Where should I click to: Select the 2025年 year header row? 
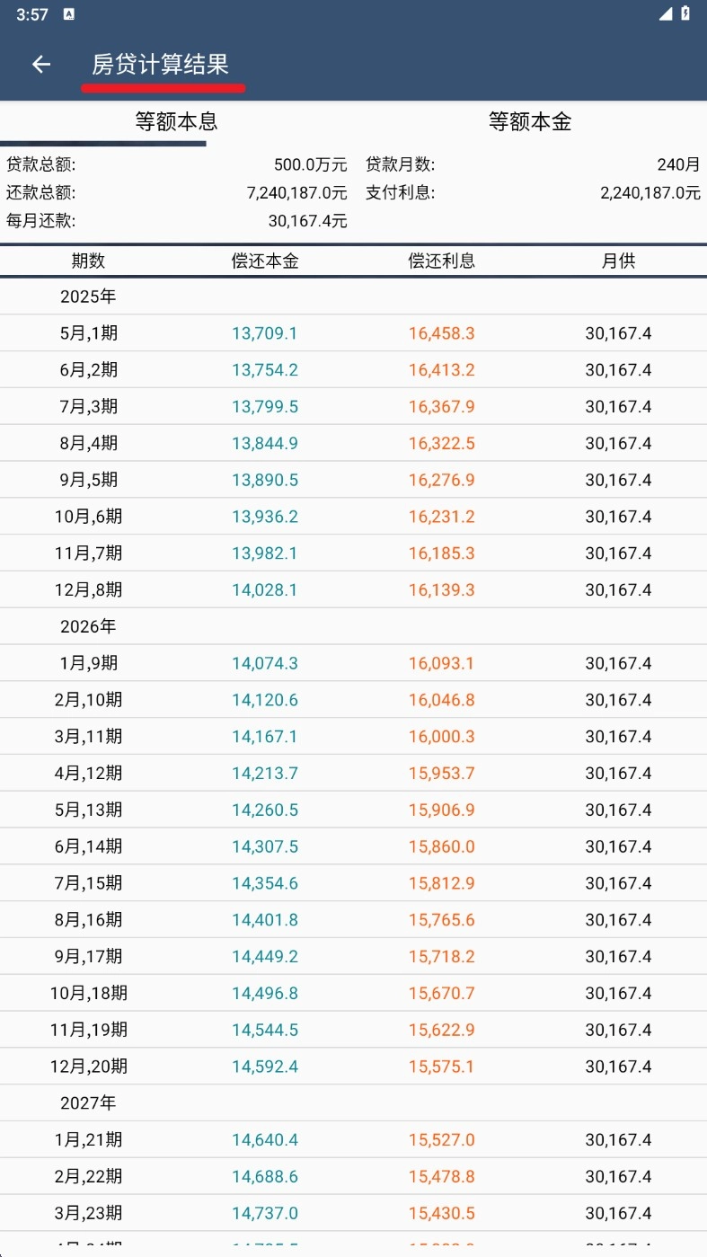pyautogui.click(x=88, y=297)
